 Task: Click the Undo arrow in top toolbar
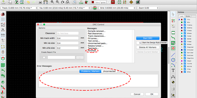[28, 2]
